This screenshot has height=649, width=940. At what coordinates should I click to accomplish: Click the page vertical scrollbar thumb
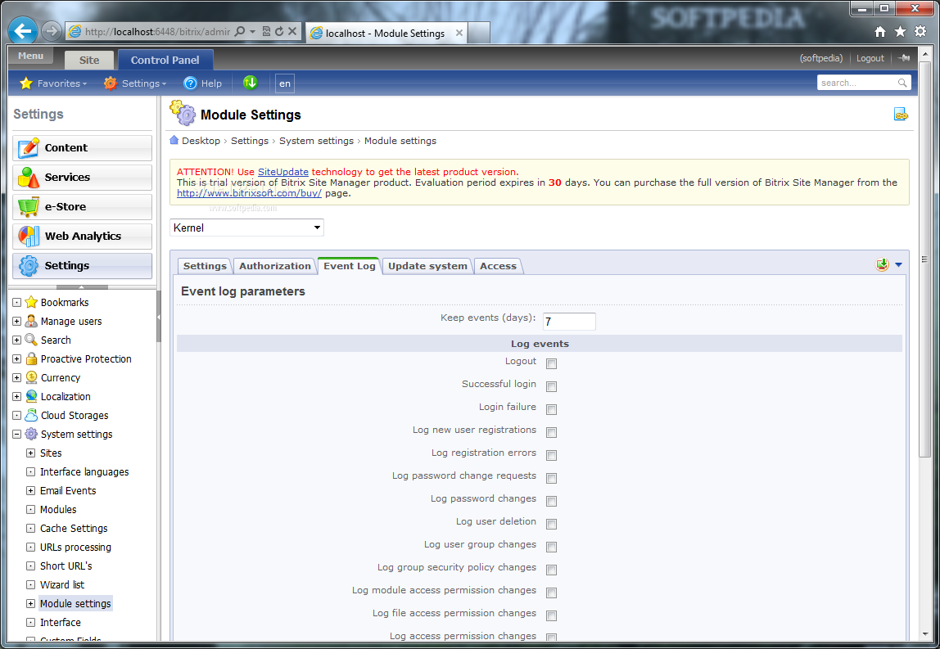tap(924, 259)
